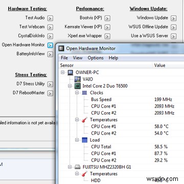Open the Help menu
184x184 pixels.
pos(113,58)
